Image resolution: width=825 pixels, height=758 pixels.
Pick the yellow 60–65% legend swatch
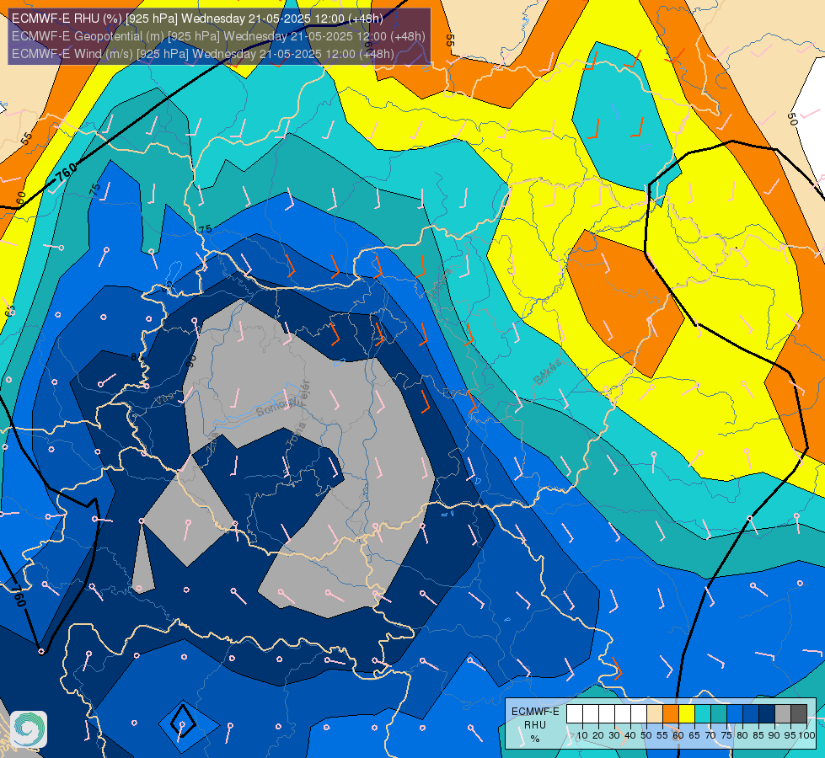pos(687,713)
